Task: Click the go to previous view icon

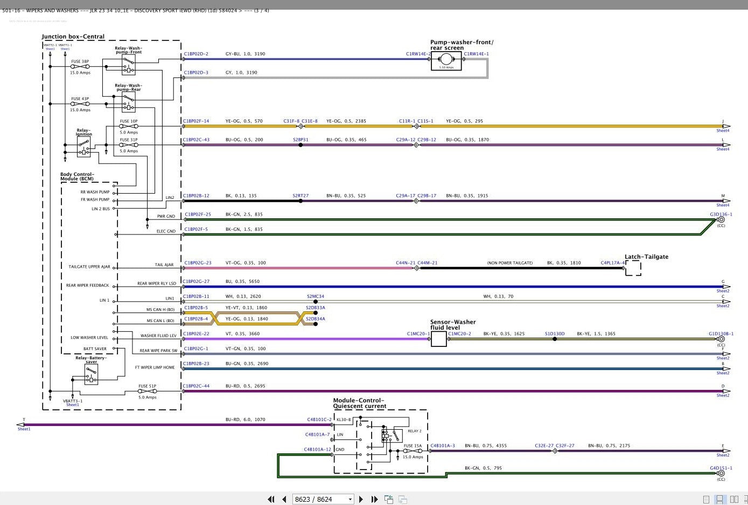Action: 389,499
